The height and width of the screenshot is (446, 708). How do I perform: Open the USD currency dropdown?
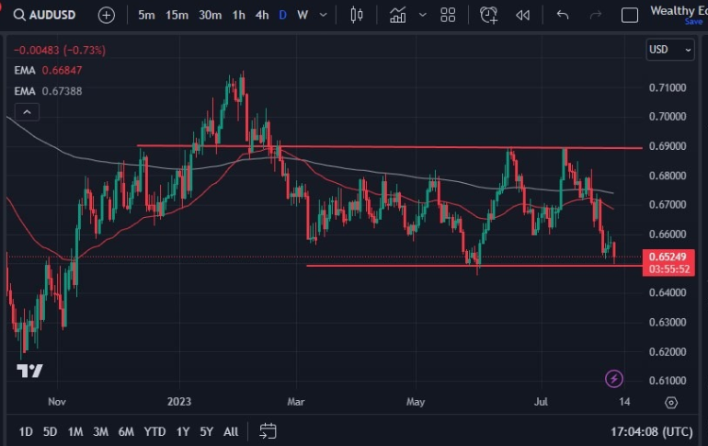pos(670,50)
